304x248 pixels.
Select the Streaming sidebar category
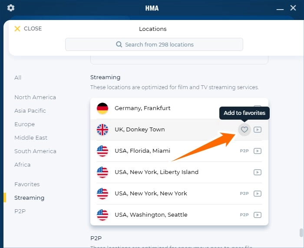click(x=29, y=198)
